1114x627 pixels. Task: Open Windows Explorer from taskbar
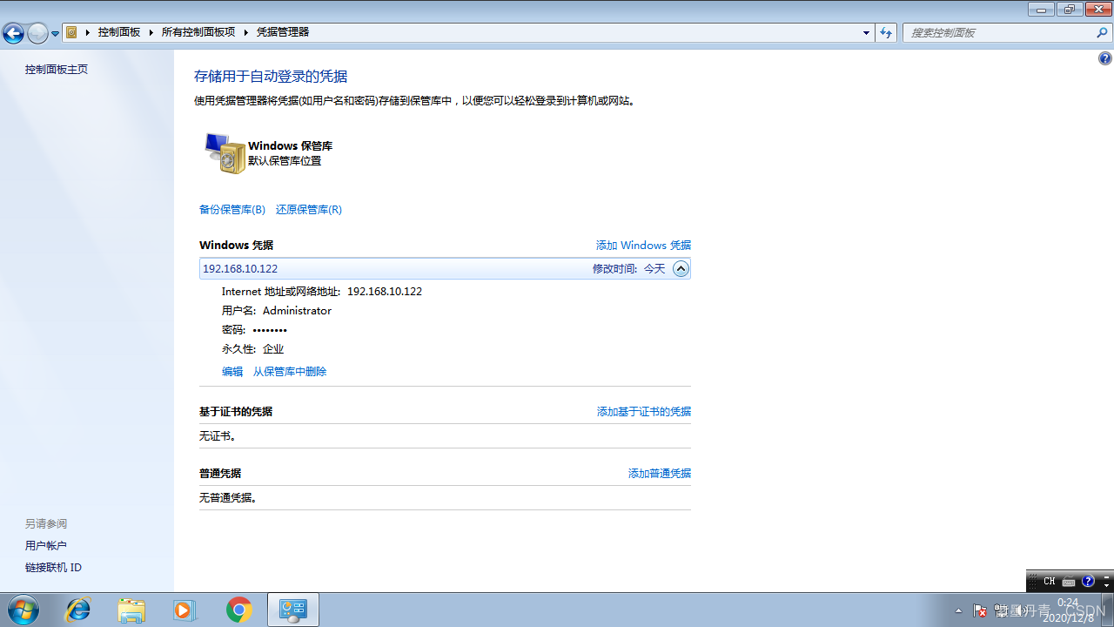click(x=131, y=610)
